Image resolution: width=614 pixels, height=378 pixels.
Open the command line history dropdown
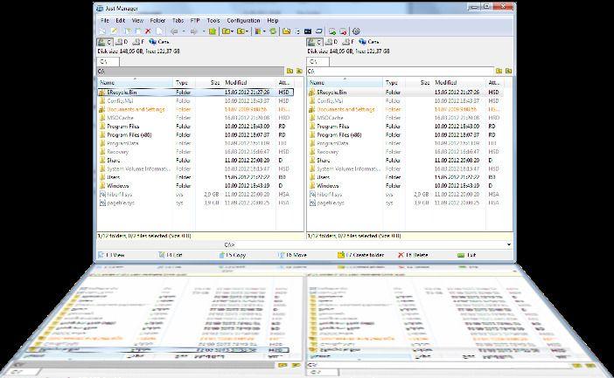coord(509,244)
